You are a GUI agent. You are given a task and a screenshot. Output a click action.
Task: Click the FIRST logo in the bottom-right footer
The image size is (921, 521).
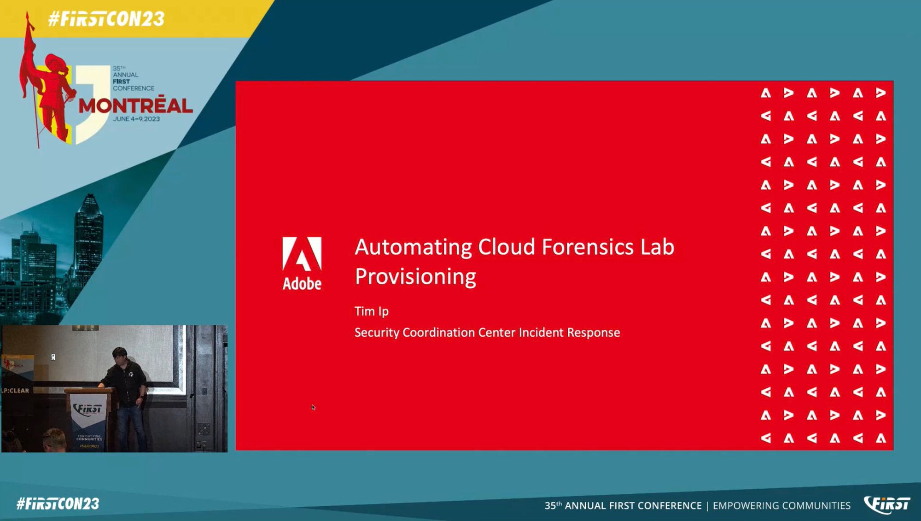coord(886,504)
